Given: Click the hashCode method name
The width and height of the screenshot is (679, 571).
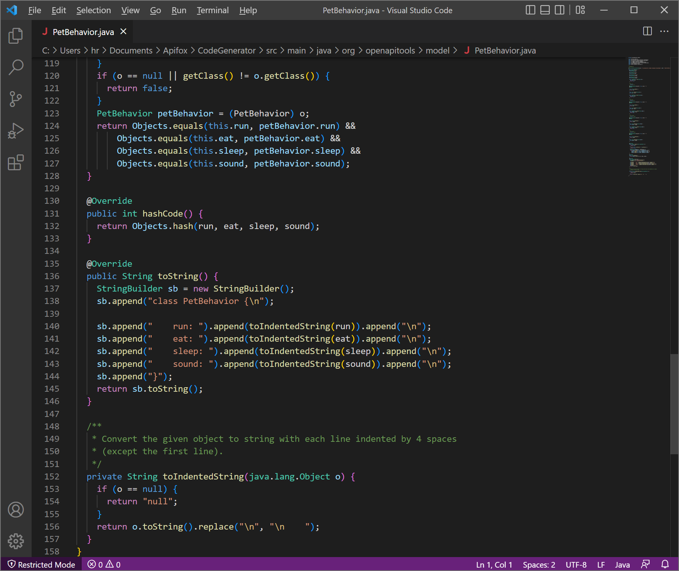Looking at the screenshot, I should point(163,214).
